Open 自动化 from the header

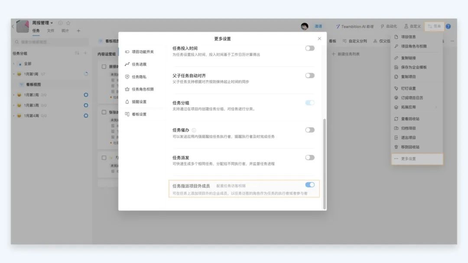click(x=389, y=26)
